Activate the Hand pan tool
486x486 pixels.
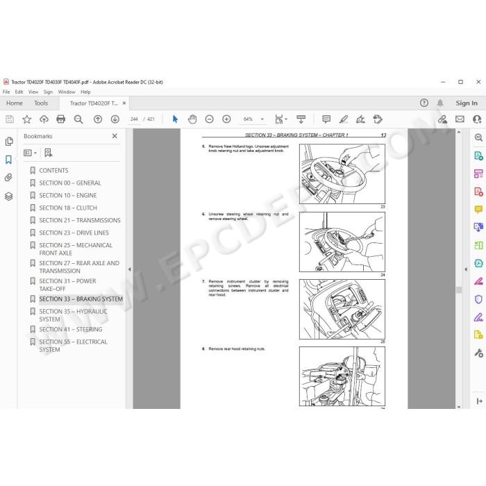pyautogui.click(x=192, y=119)
